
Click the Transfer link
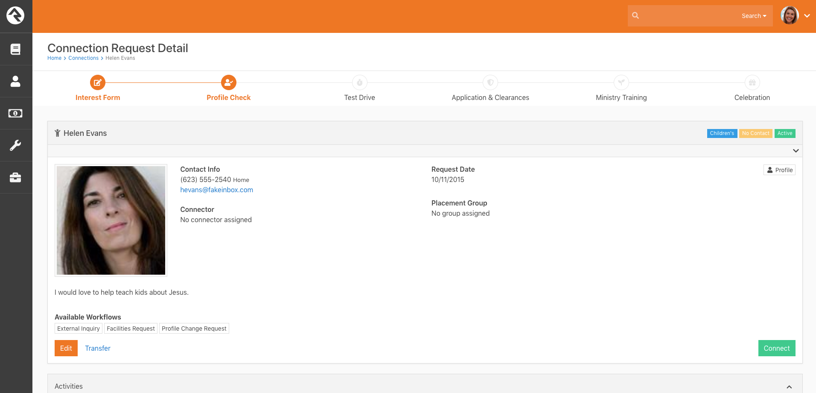pyautogui.click(x=98, y=348)
